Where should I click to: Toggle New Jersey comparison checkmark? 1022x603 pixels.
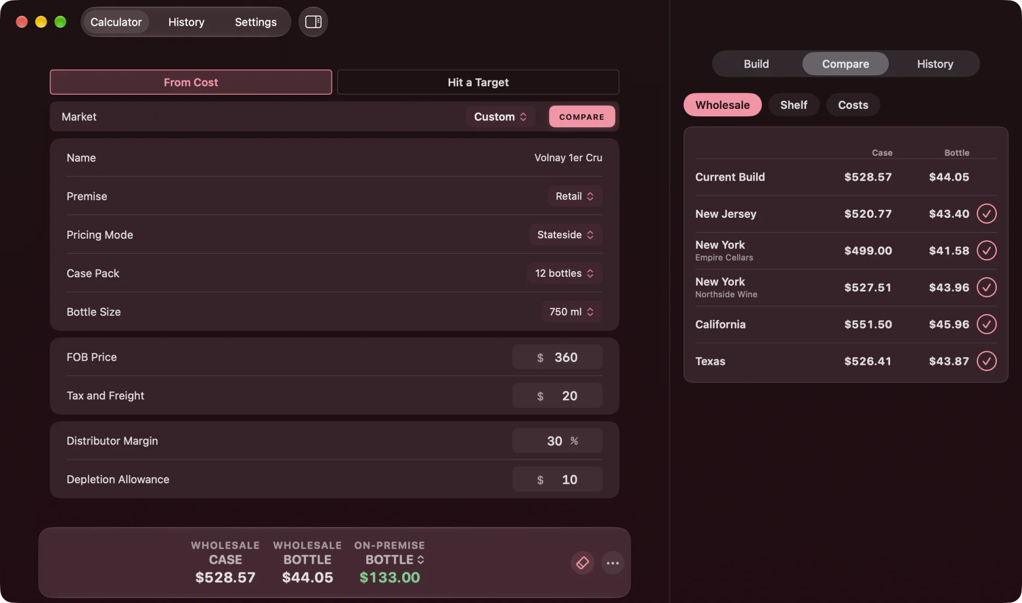986,214
